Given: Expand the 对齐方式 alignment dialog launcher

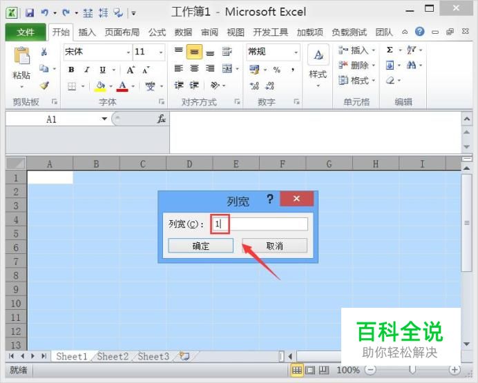Looking at the screenshot, I should click(237, 101).
